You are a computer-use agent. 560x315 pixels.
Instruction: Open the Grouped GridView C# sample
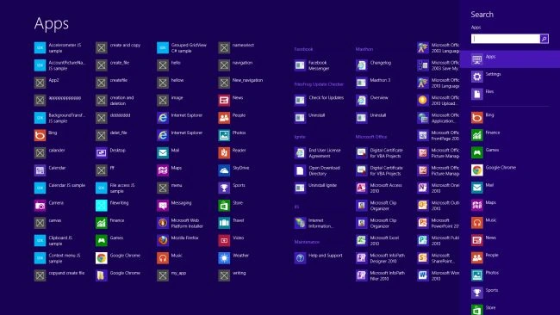(182, 48)
